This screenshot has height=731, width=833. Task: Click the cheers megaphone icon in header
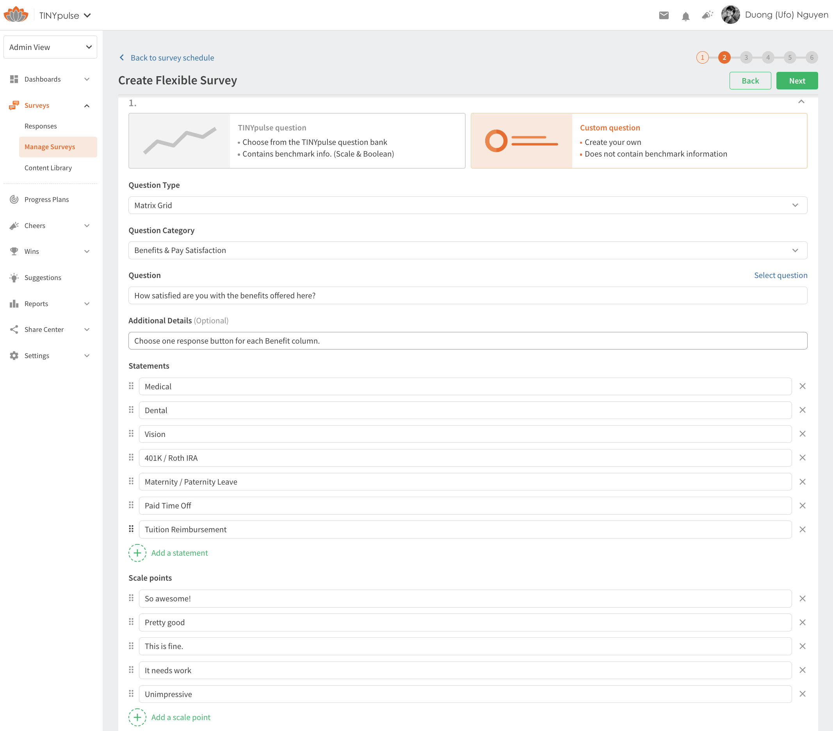click(x=707, y=15)
